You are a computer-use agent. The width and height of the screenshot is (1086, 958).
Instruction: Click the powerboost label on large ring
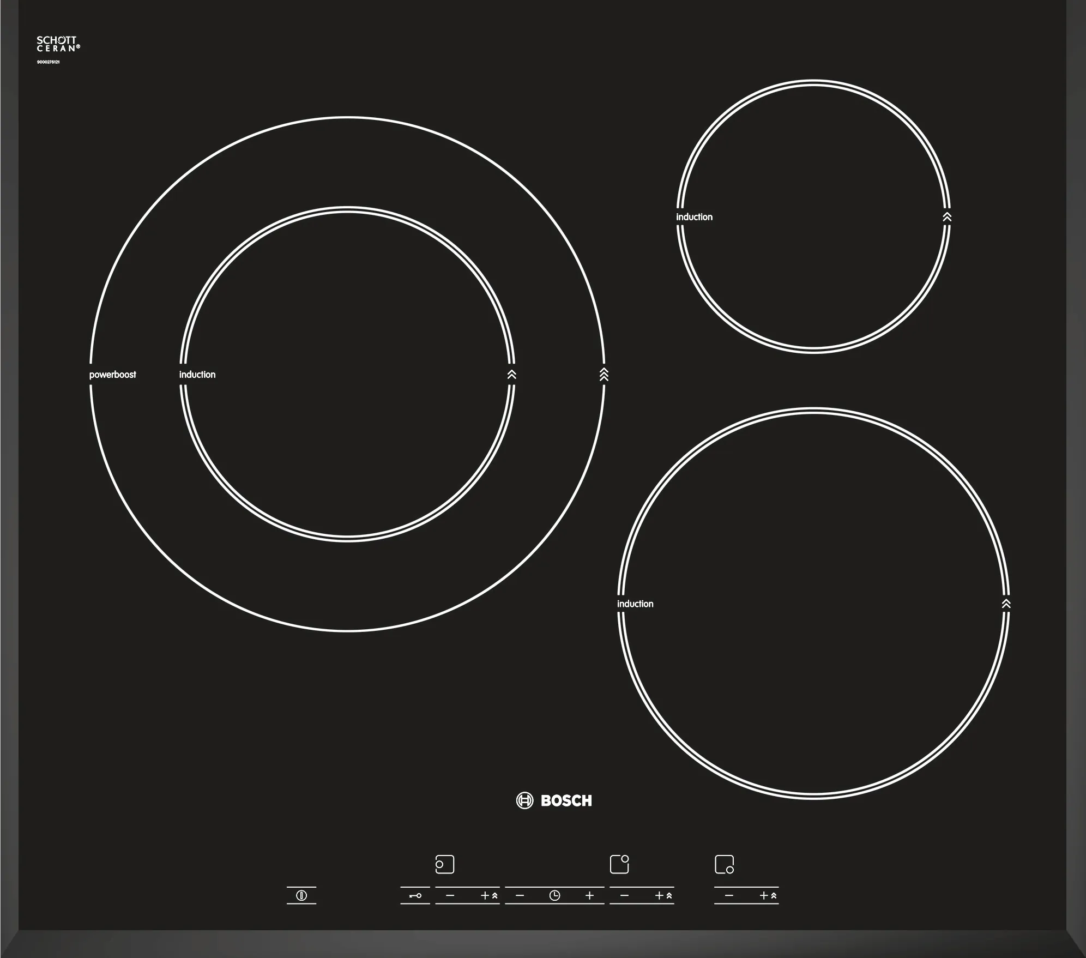pos(112,375)
